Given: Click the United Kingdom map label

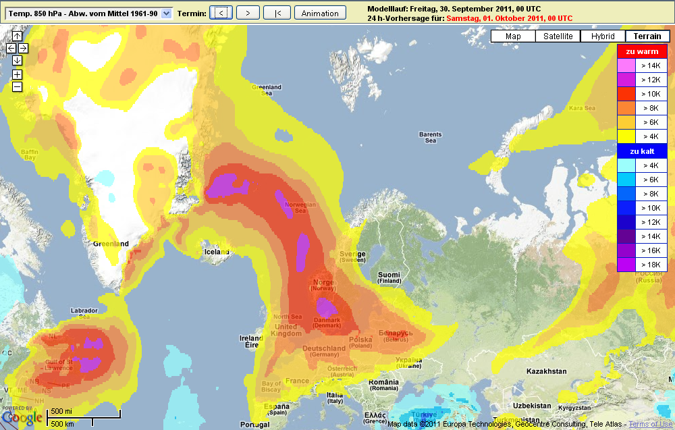Looking at the screenshot, I should (286, 329).
